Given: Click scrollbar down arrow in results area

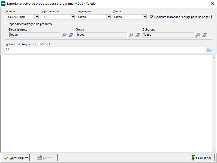Looking at the screenshot, I should (x=214, y=150).
